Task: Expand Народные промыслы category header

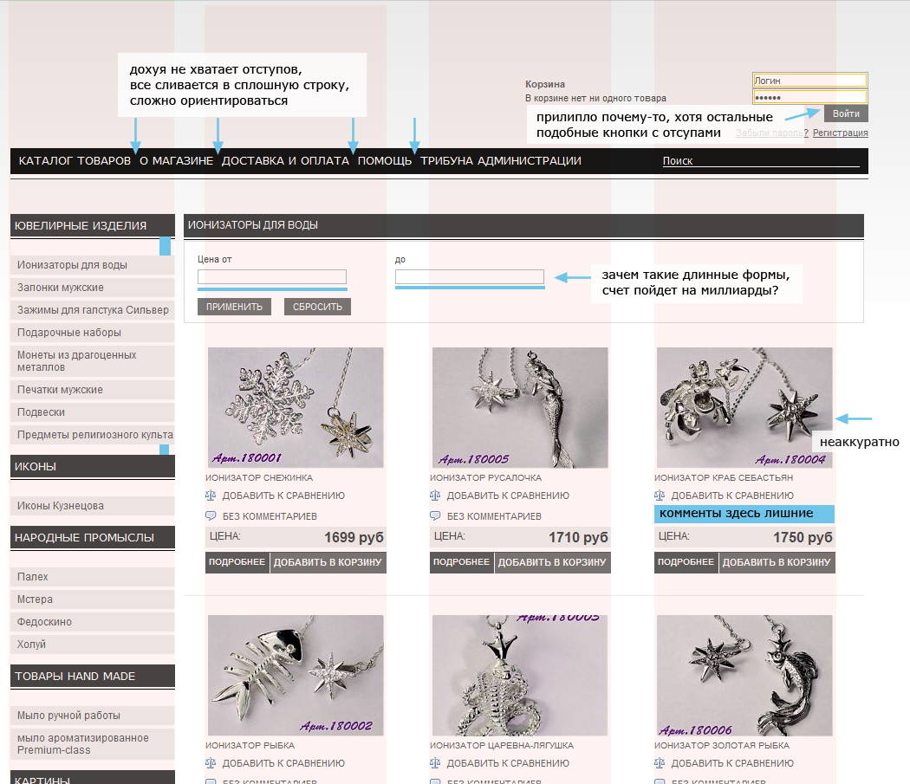Action: pyautogui.click(x=92, y=537)
